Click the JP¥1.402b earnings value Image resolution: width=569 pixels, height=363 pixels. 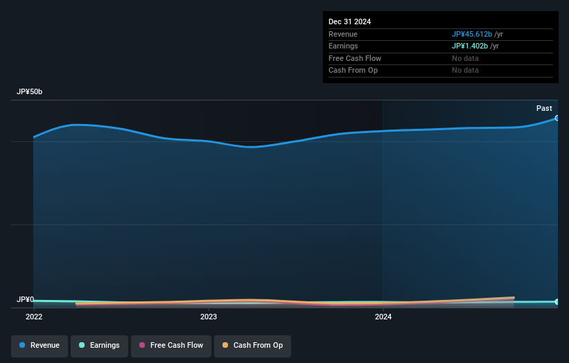[470, 46]
